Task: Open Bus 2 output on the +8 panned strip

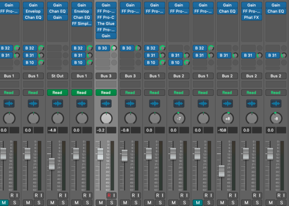Action: pyautogui.click(x=227, y=76)
